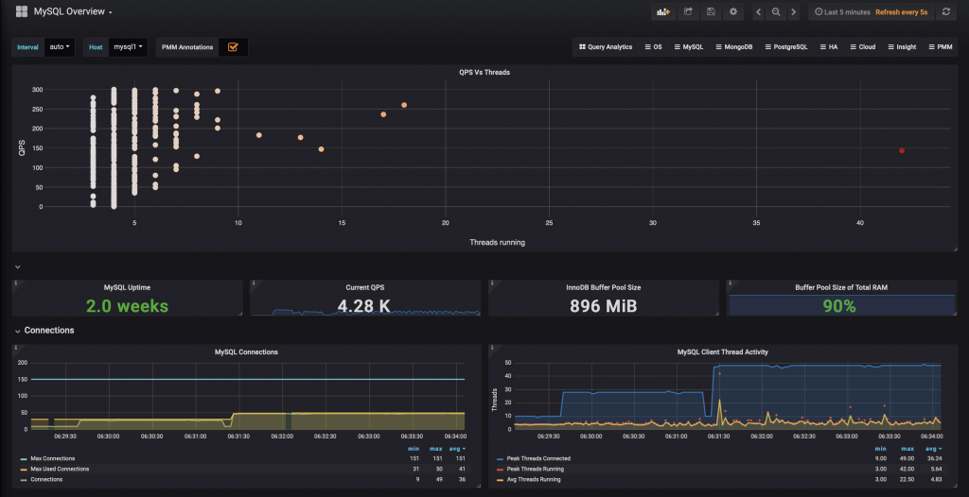Shift time range forward with right arrow
This screenshot has width=969, height=497.
pos(793,12)
